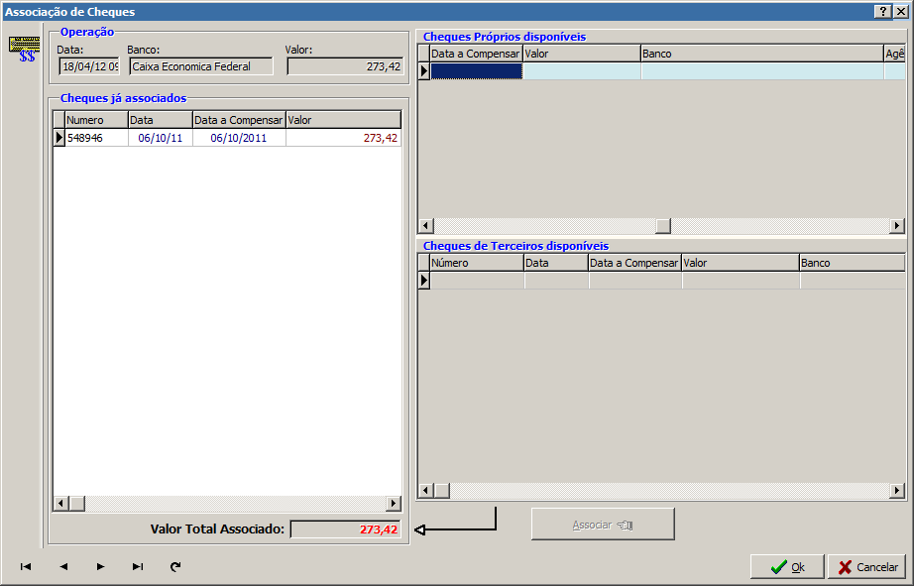The image size is (914, 586).
Task: Jump to last record navigation arrow
Action: coord(138,567)
